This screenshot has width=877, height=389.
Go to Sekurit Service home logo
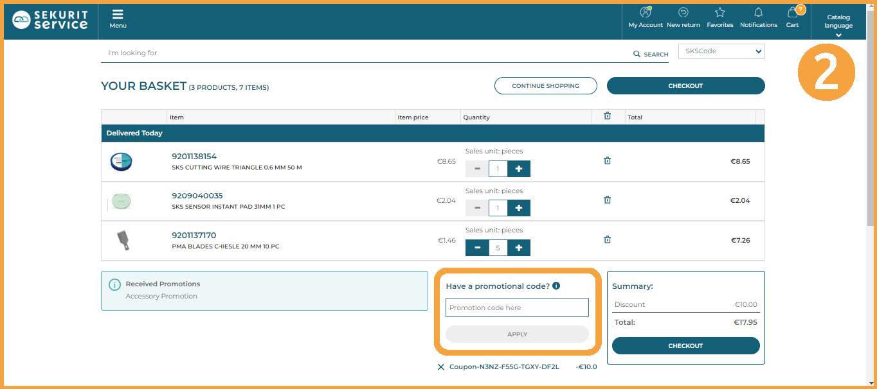point(50,20)
